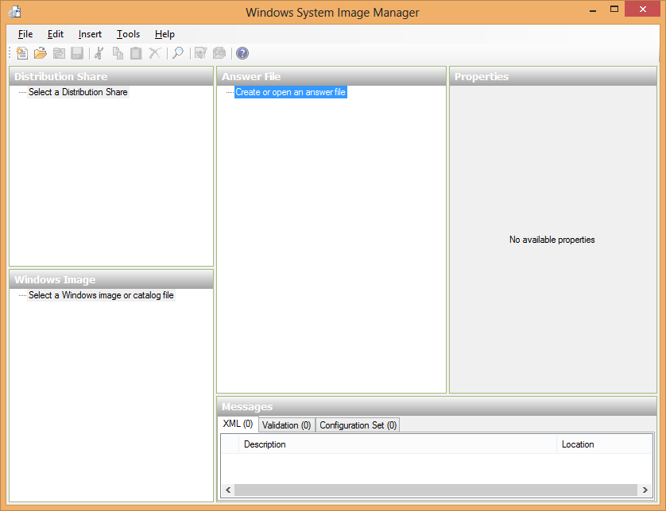Close the Windows System Image Manager window
The image size is (666, 511).
pos(643,10)
